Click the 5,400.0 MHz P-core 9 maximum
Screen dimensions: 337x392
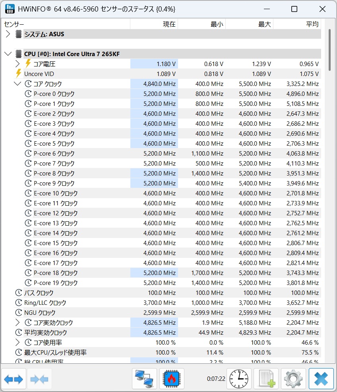click(255, 183)
